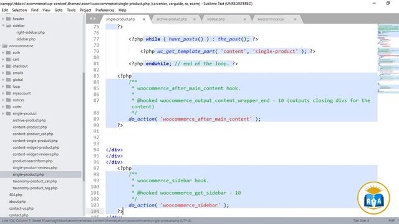Close the woocommerce.css tab
Screen dimensions: 399x224
[x=295, y=19]
